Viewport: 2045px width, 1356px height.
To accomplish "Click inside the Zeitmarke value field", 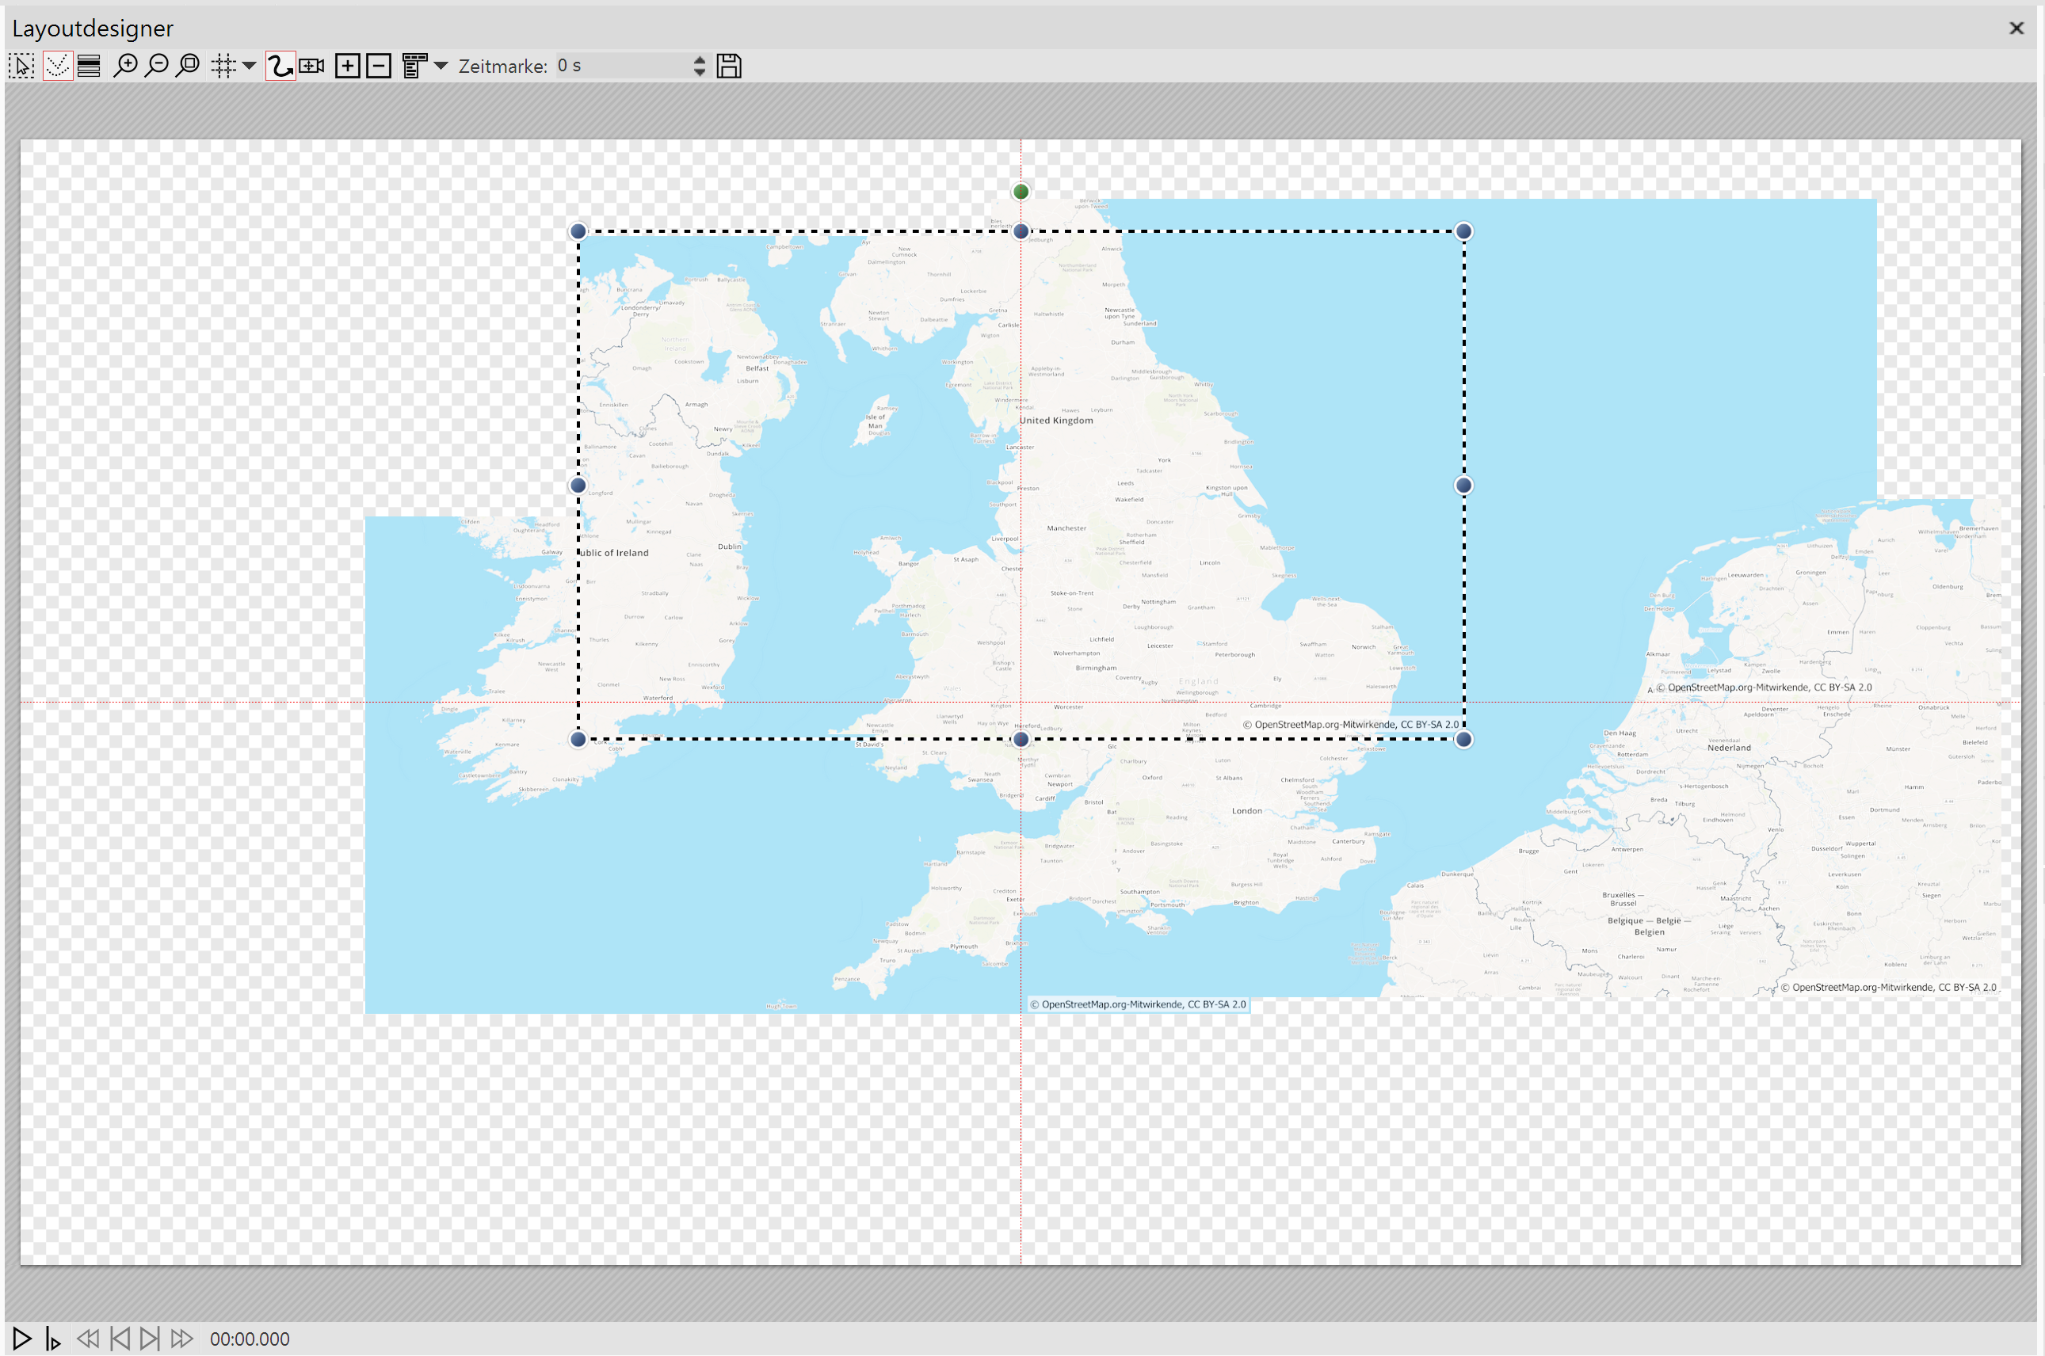I will (623, 65).
